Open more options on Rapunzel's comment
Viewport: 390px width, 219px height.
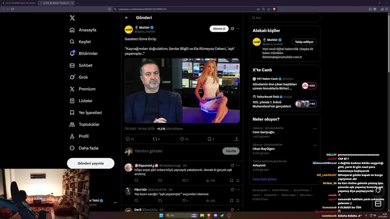[238, 165]
